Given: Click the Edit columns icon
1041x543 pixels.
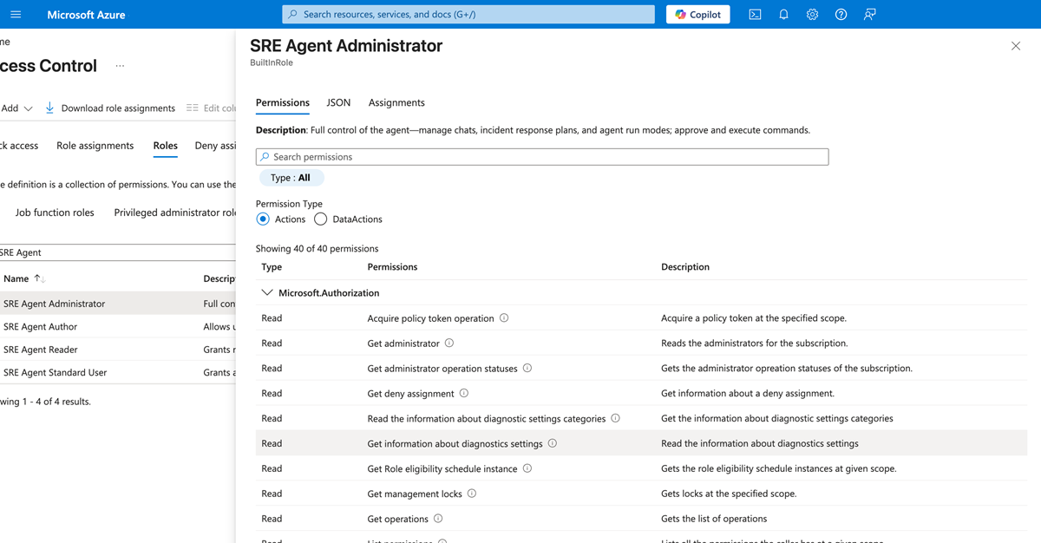Looking at the screenshot, I should coord(193,108).
